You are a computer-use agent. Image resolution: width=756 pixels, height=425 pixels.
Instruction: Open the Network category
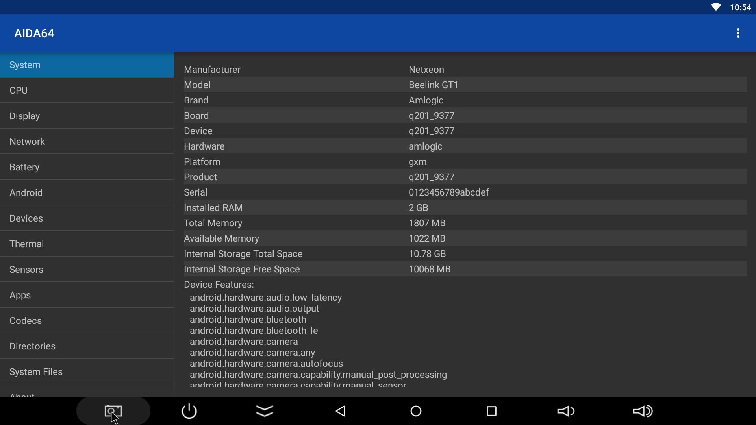[x=87, y=142]
